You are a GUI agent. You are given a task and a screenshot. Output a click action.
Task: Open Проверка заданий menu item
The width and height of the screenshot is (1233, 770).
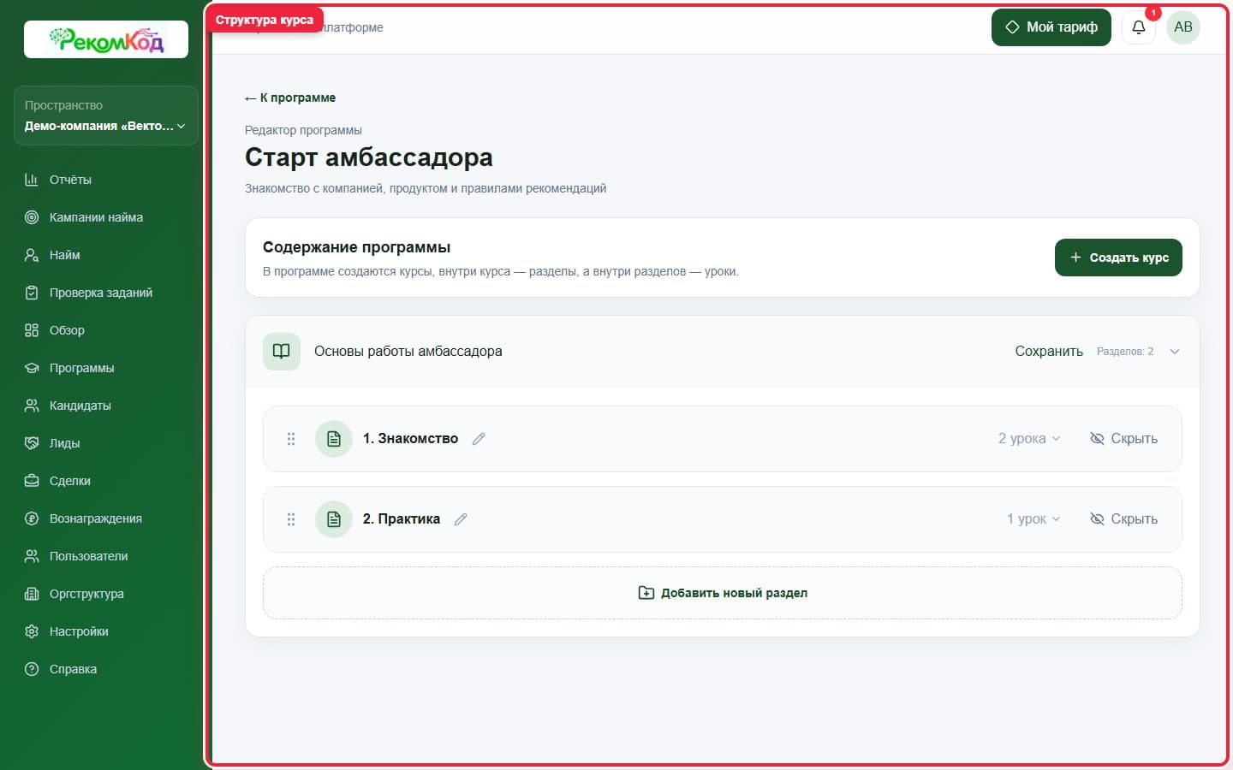coord(101,293)
